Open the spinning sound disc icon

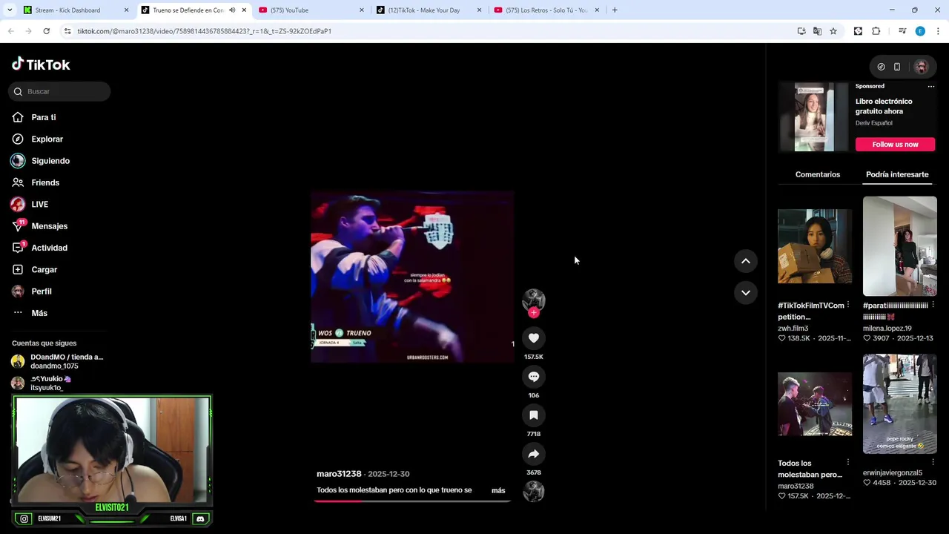pyautogui.click(x=533, y=491)
